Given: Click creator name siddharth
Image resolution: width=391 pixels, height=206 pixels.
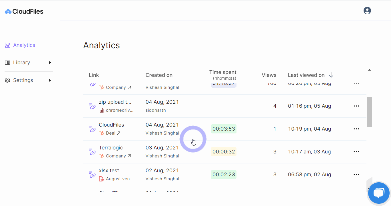Looking at the screenshot, I should point(156,110).
